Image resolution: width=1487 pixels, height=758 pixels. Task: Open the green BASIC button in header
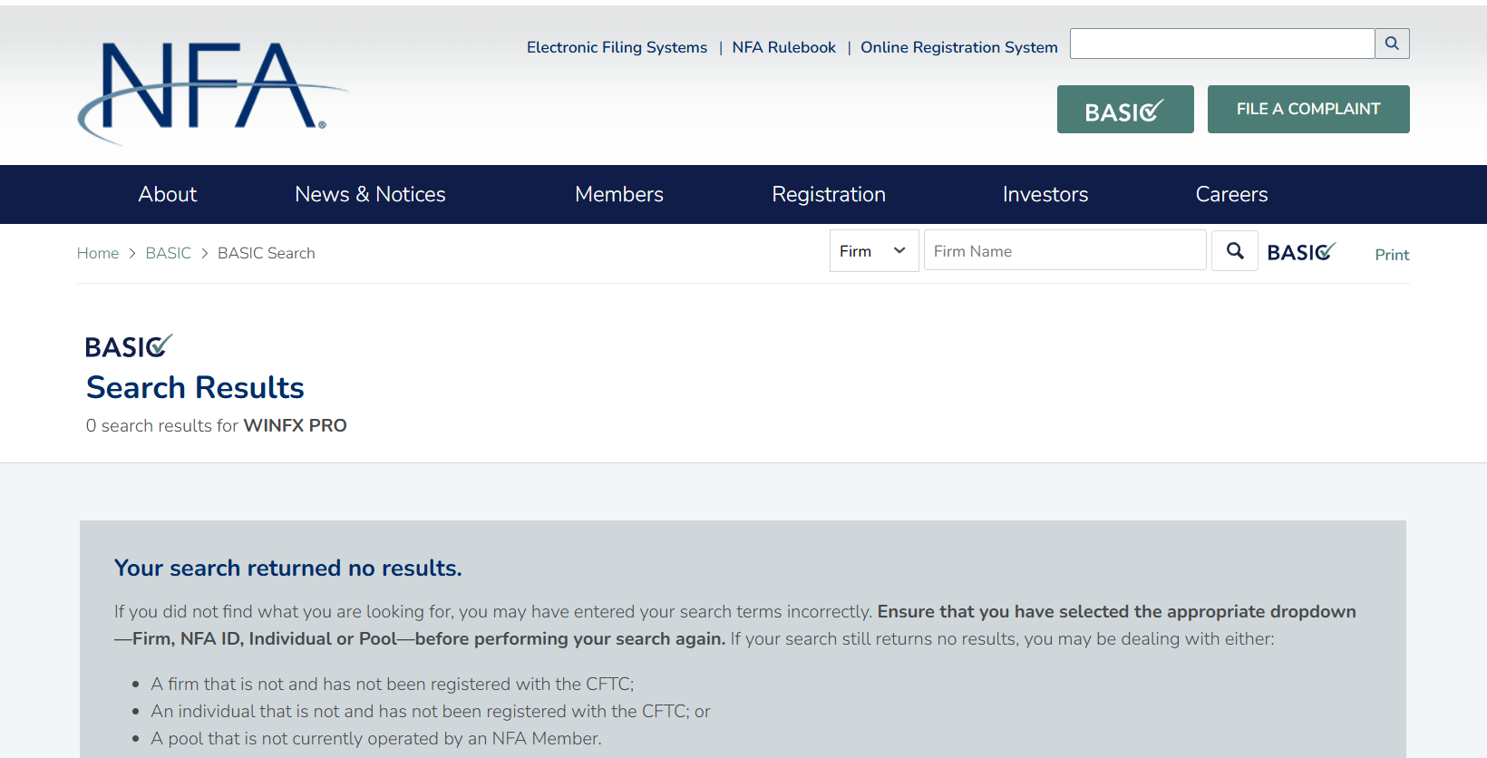click(1125, 110)
